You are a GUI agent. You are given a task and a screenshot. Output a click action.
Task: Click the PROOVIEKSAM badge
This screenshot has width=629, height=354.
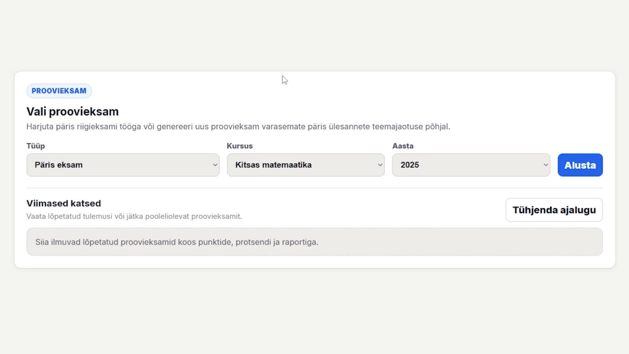pyautogui.click(x=59, y=91)
